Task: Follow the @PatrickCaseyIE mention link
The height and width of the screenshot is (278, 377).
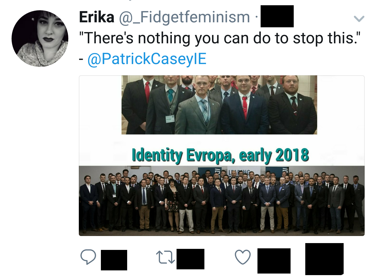Action: pos(147,59)
